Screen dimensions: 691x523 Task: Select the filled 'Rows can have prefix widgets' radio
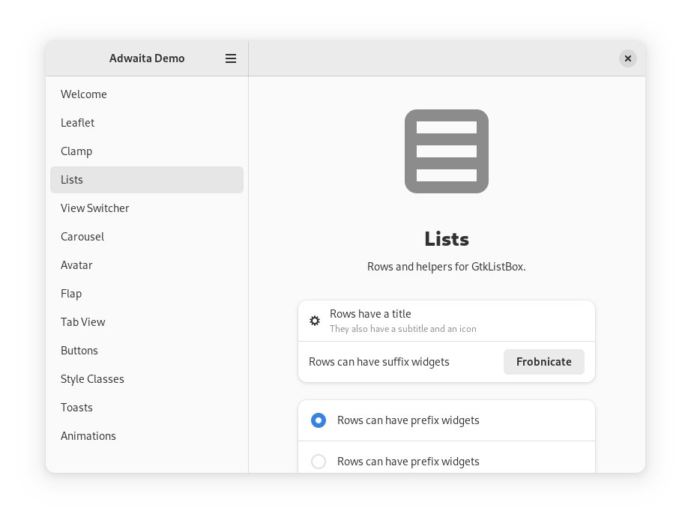[x=319, y=420]
